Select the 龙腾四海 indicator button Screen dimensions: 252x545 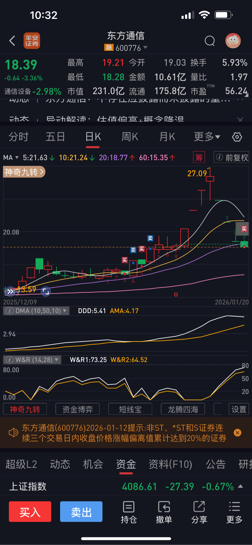tap(183, 409)
